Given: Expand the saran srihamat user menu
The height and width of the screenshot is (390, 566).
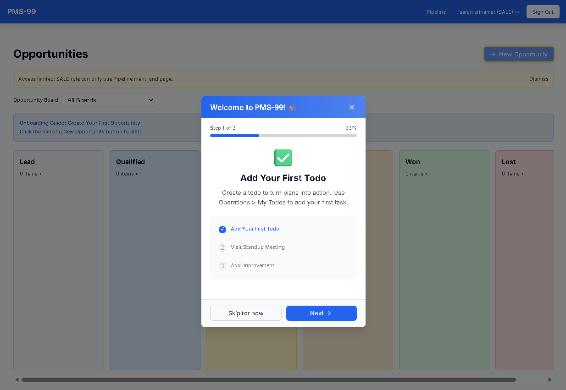Looking at the screenshot, I should point(489,12).
